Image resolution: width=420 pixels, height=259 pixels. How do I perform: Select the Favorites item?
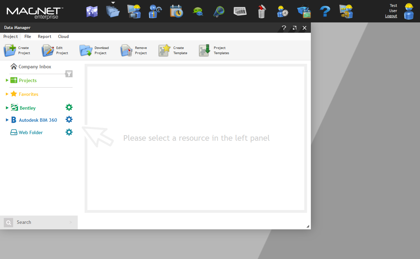click(25, 94)
